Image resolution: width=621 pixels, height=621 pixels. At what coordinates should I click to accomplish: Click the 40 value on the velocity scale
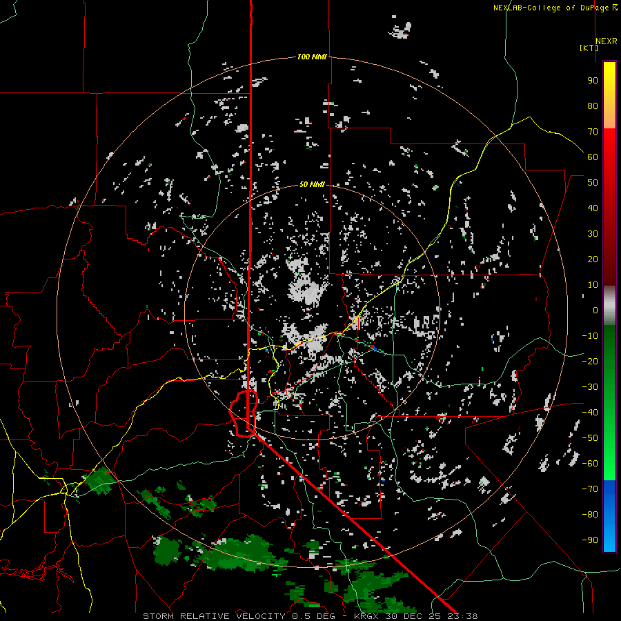pos(593,208)
